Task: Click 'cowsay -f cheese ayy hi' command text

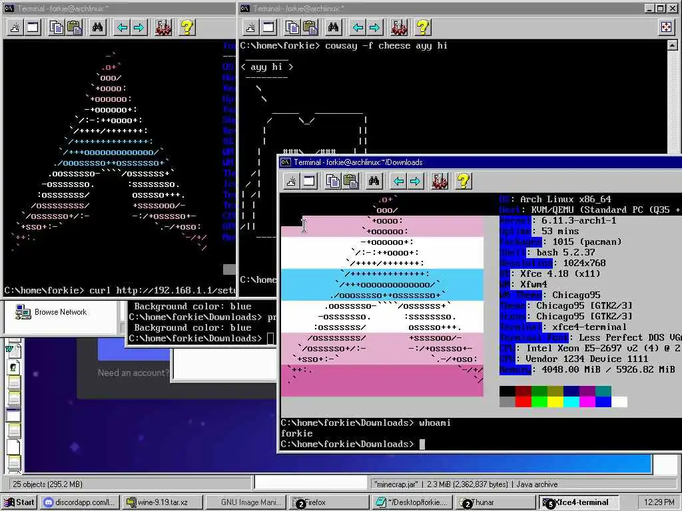Action: (386, 46)
